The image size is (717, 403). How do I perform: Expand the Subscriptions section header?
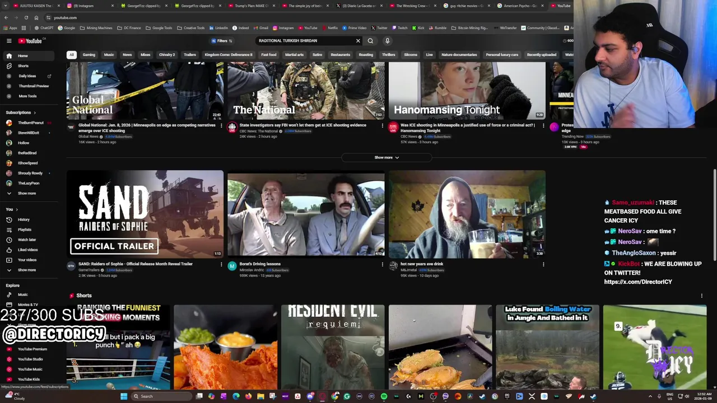(x=21, y=113)
